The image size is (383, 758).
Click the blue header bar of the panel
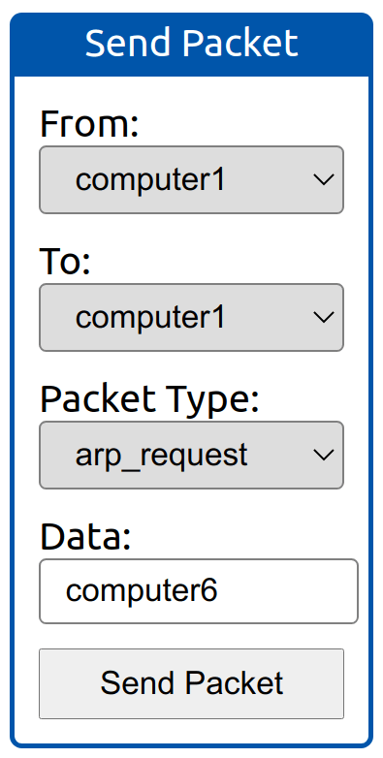[x=192, y=45]
